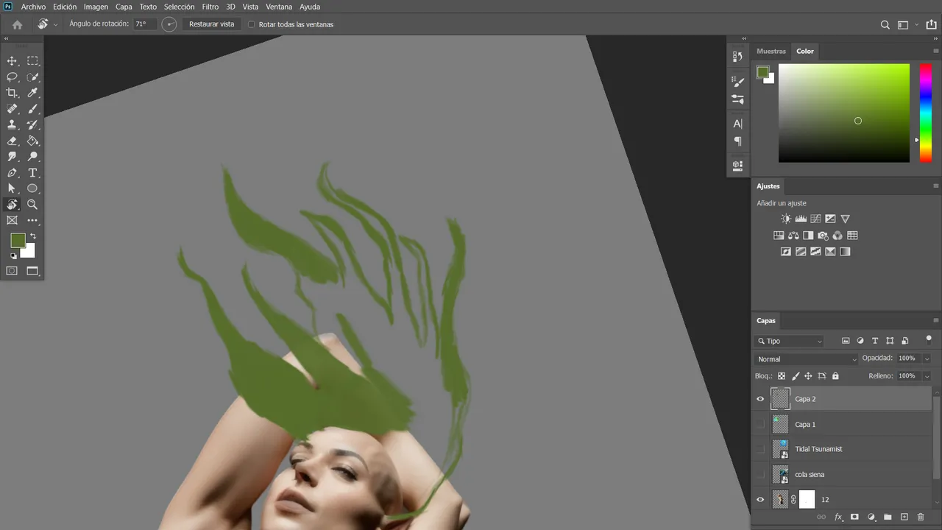Add a layer mask
942x530 pixels.
tap(854, 517)
